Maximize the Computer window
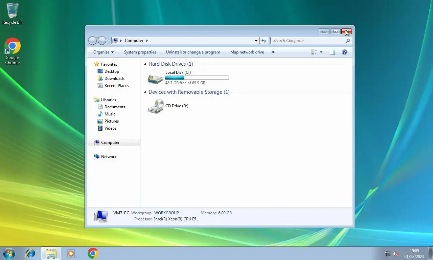Screen dimensions: 433x260 click(335, 31)
